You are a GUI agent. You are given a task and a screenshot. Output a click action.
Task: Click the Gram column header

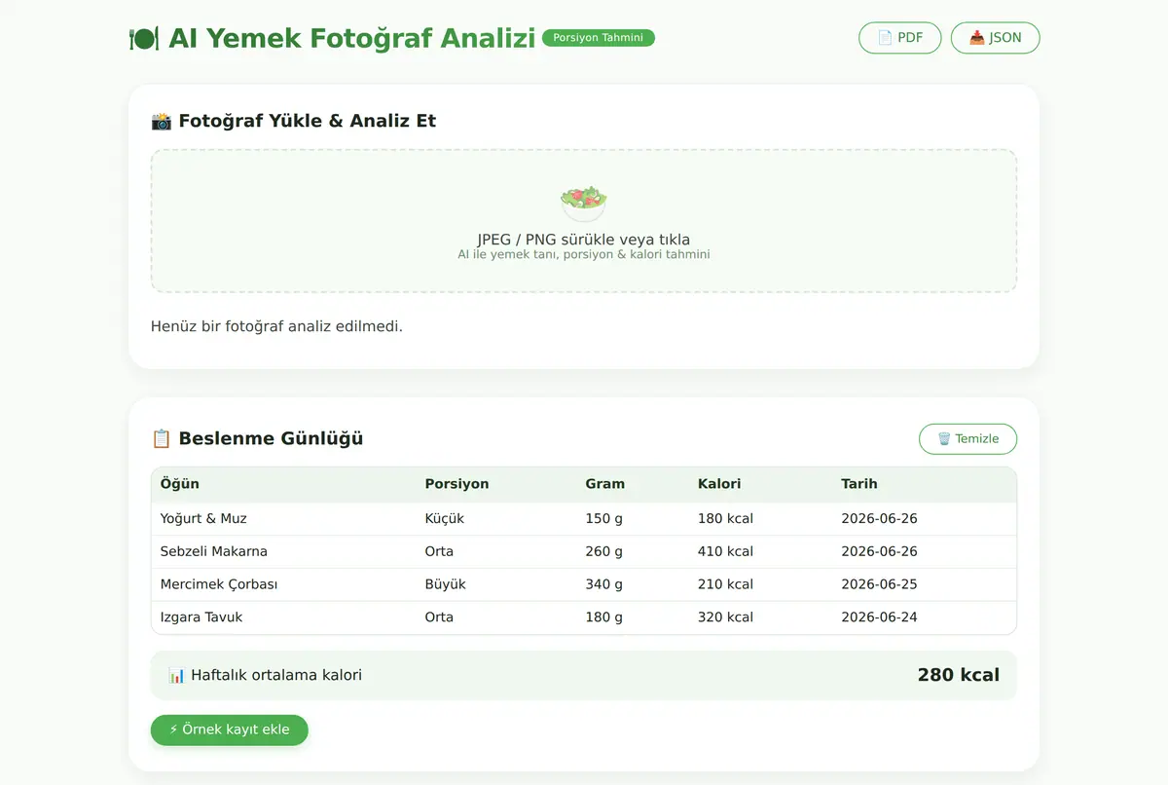(x=605, y=484)
